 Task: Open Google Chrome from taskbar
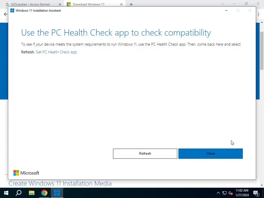[44, 193]
